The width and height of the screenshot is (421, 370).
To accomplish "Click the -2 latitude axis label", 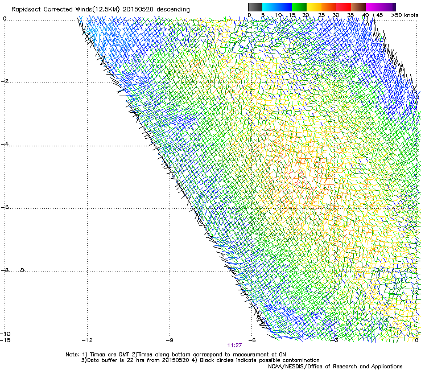I will [5, 81].
